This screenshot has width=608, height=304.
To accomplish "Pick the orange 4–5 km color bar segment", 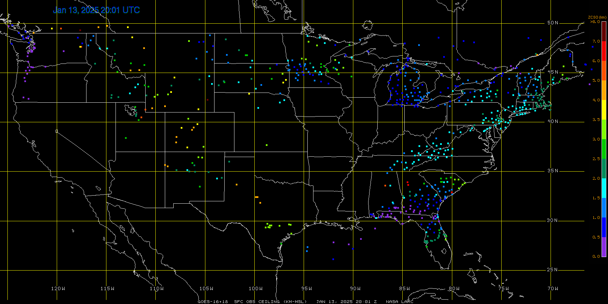I will click(x=604, y=90).
